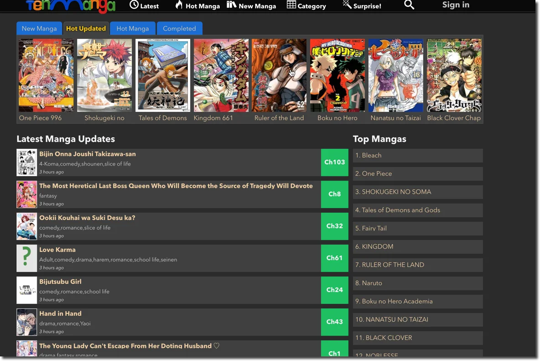Open the Hand in Hand title
Viewport: 540px width, 361px height.
pos(60,314)
